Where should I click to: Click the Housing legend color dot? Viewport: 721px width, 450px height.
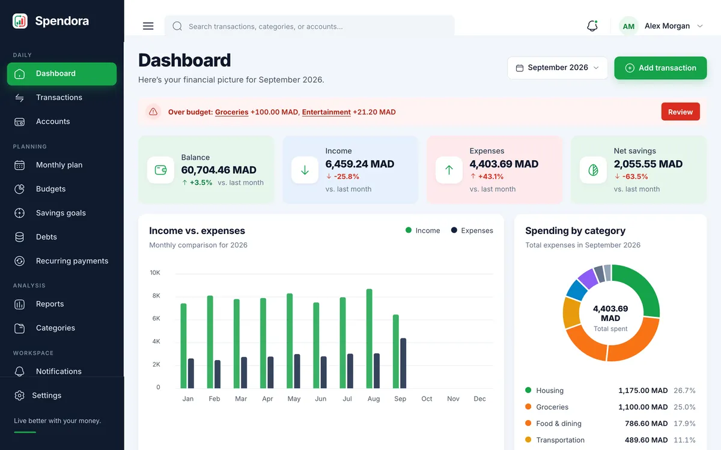(528, 390)
